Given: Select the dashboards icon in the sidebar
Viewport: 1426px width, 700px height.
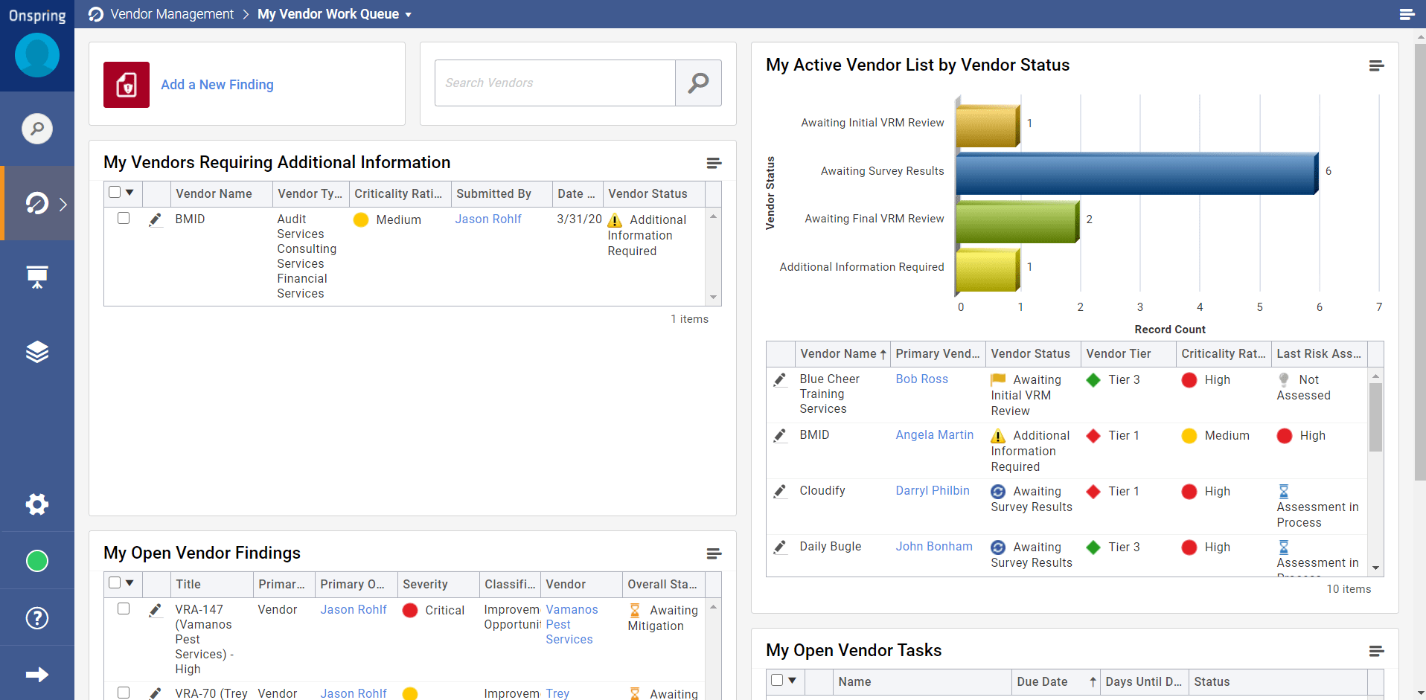Looking at the screenshot, I should pyautogui.click(x=37, y=276).
